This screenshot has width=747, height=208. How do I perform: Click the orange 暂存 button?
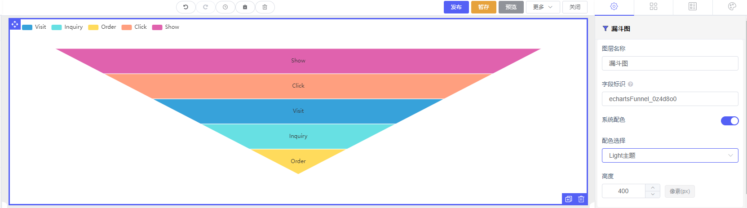[483, 7]
